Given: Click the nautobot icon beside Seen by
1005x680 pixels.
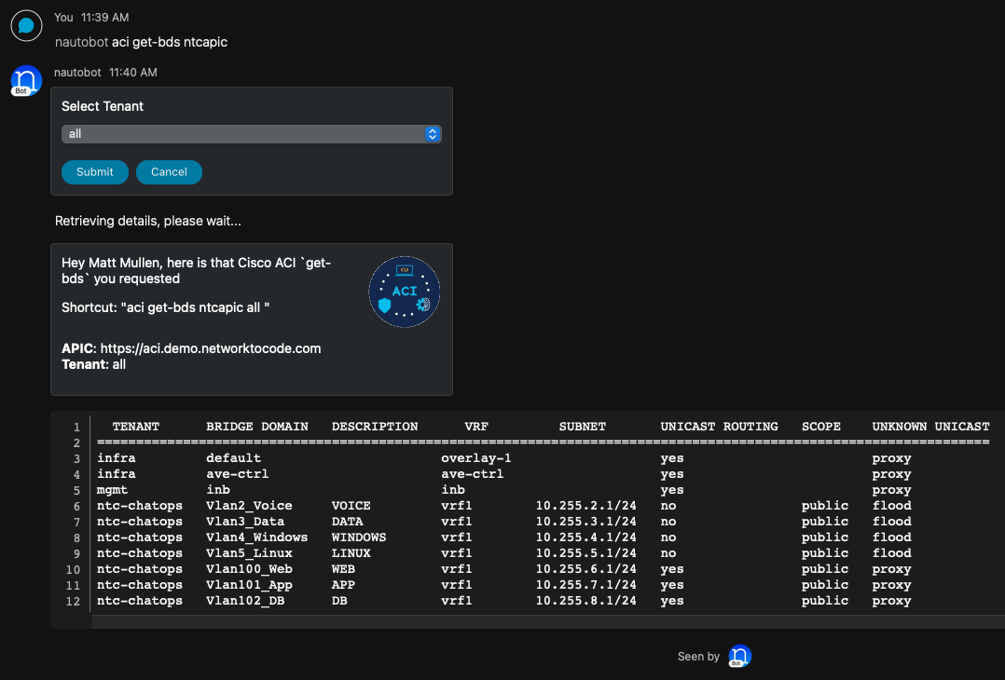Looking at the screenshot, I should 739,657.
